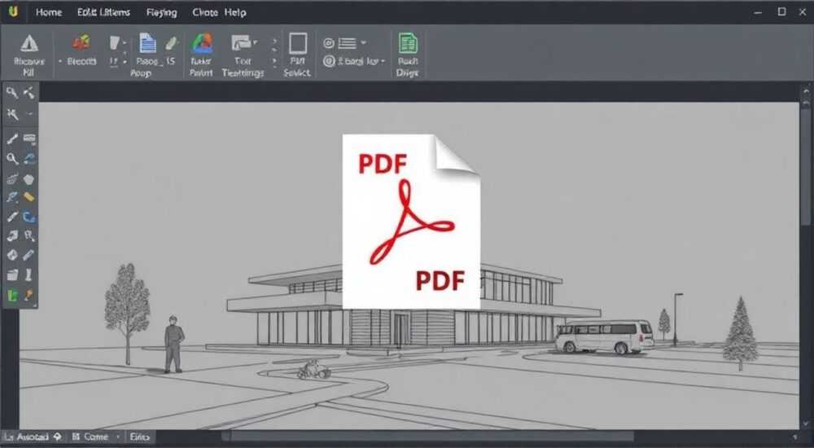Click the colorful triangular Paint icon

tap(202, 44)
